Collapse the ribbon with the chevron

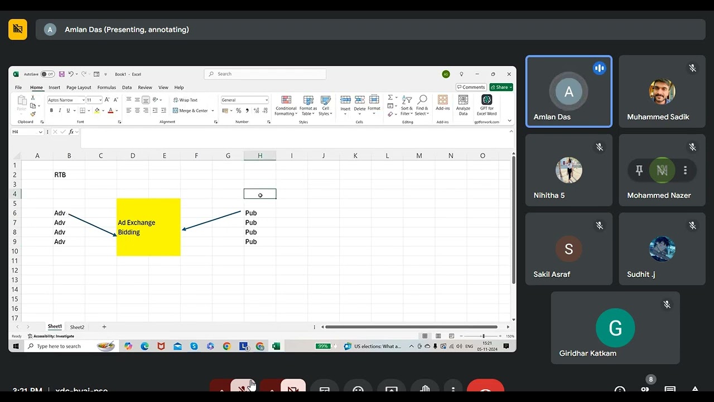tap(509, 121)
